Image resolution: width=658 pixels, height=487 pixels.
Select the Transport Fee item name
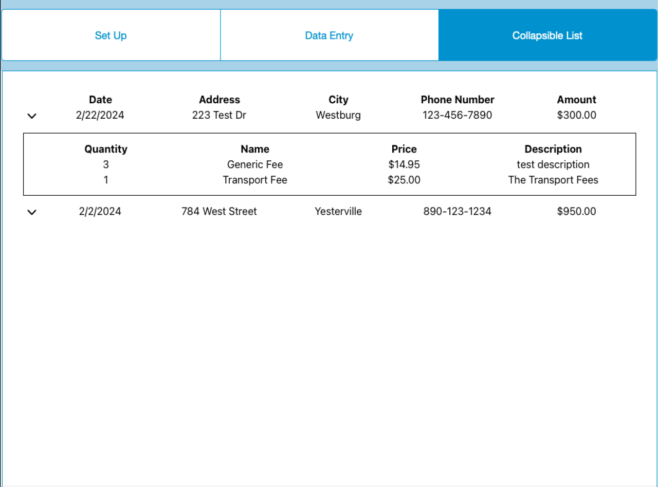coord(255,180)
